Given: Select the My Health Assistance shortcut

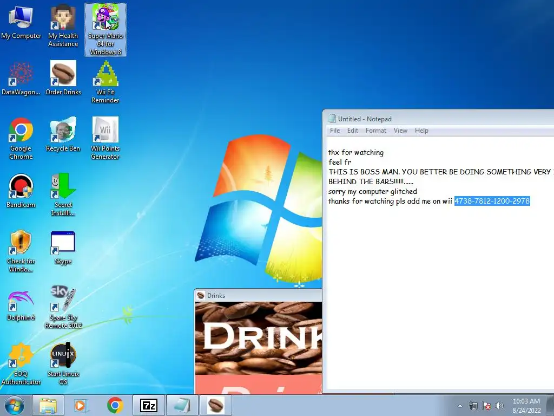Looking at the screenshot, I should click(x=63, y=27).
